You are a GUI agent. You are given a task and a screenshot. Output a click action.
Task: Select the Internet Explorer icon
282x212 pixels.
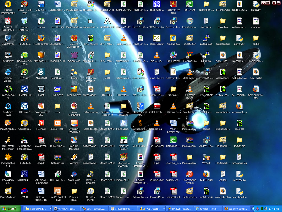[x=8, y=75]
